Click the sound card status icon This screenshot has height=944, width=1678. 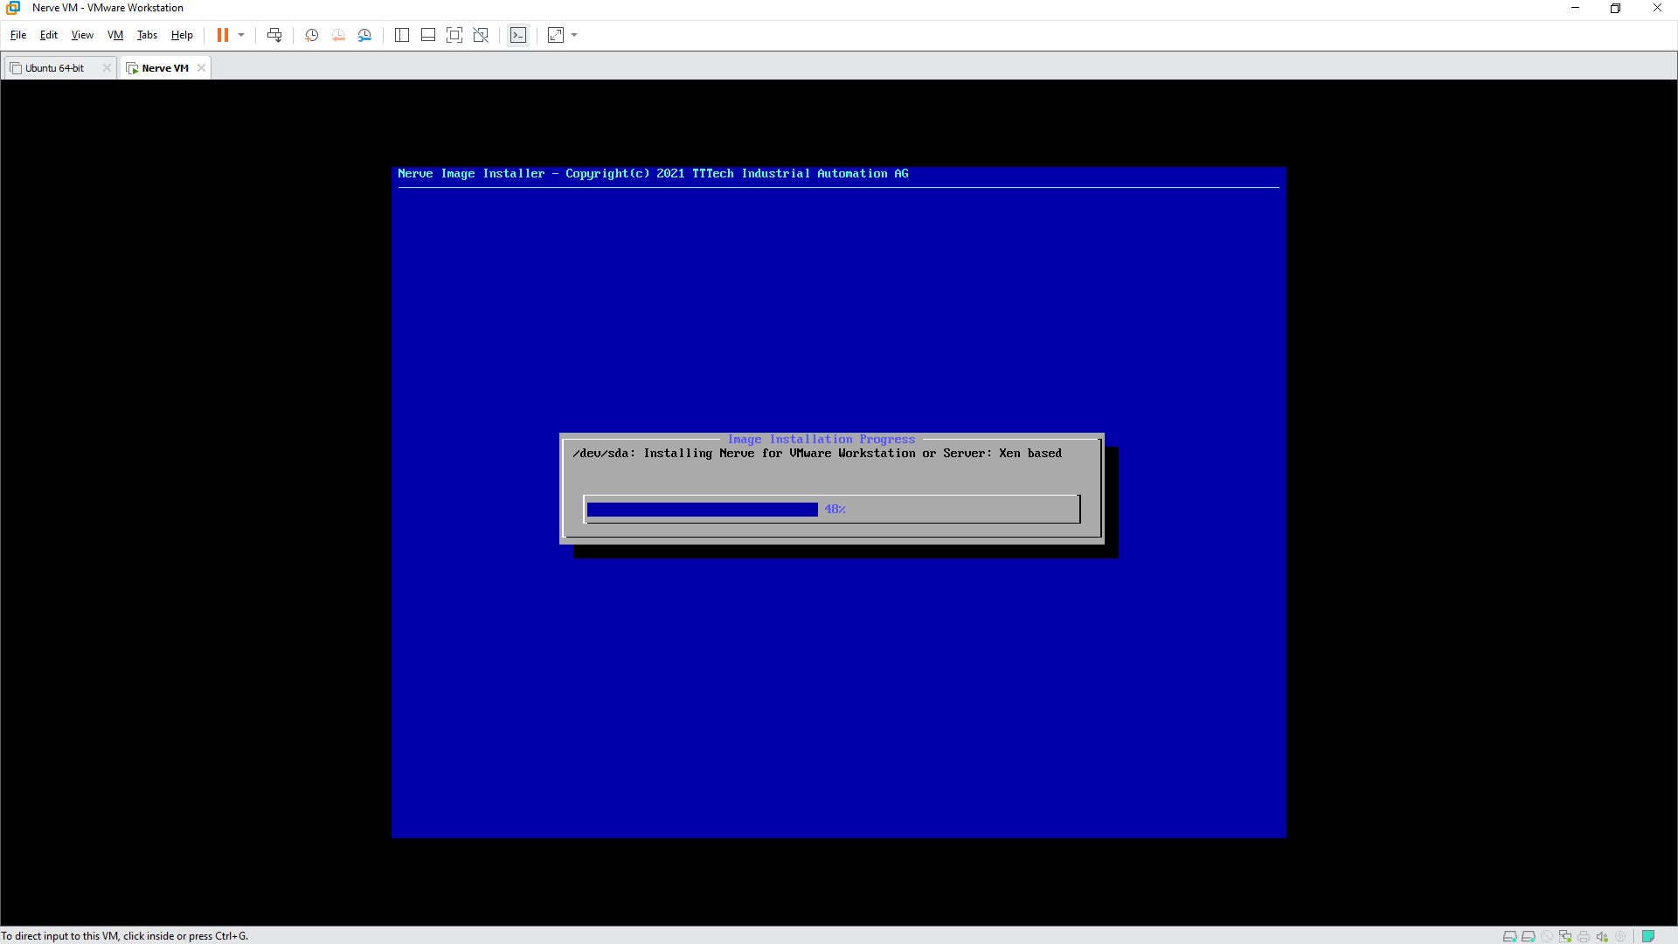click(x=1602, y=936)
